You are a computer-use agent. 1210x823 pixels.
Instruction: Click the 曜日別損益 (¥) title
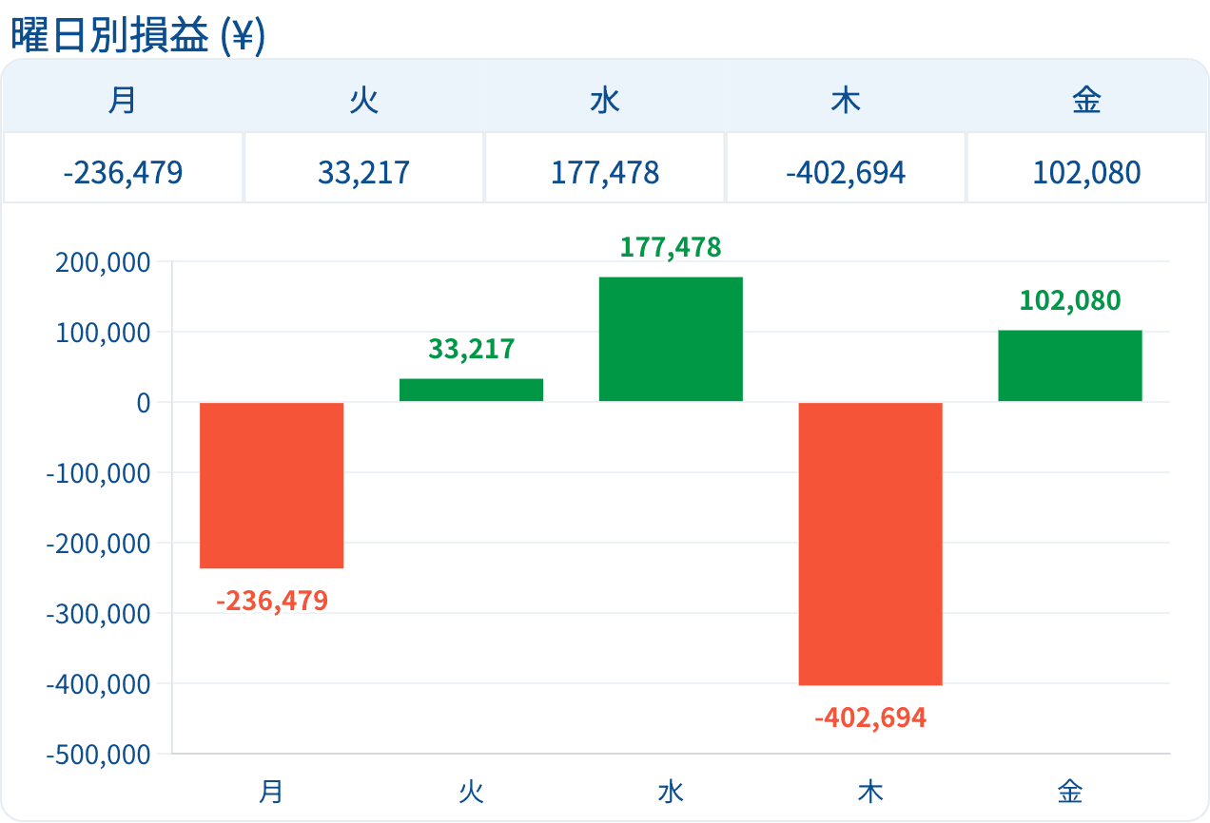pyautogui.click(x=137, y=36)
